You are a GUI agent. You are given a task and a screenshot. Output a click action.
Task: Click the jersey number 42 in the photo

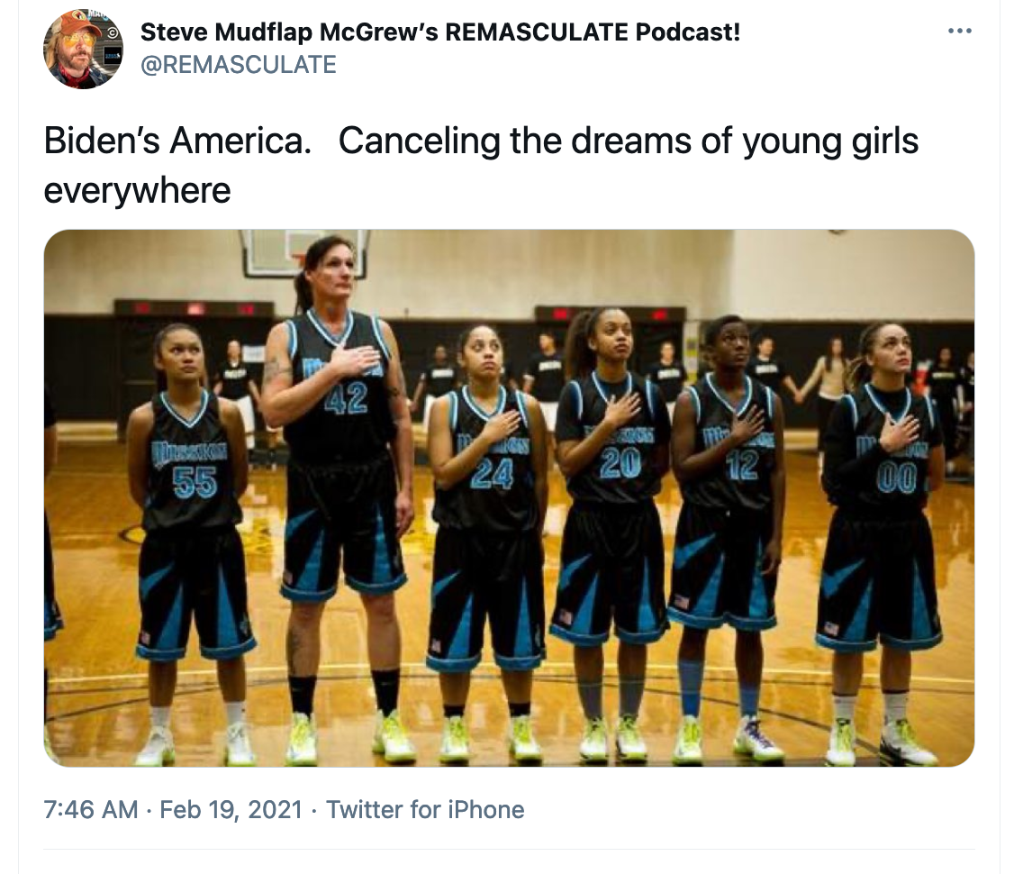pos(346,398)
